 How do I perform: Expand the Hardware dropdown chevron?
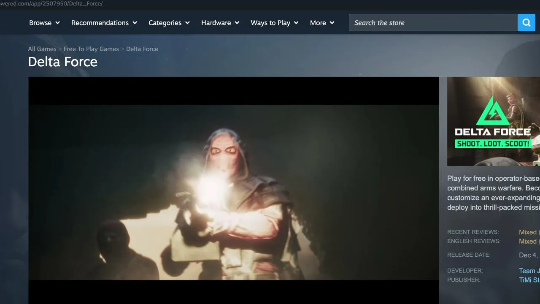click(x=237, y=23)
